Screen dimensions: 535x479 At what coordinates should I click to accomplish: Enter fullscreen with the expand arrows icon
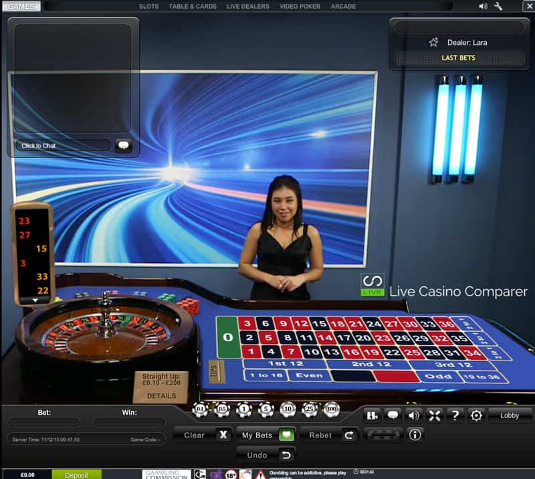[435, 415]
